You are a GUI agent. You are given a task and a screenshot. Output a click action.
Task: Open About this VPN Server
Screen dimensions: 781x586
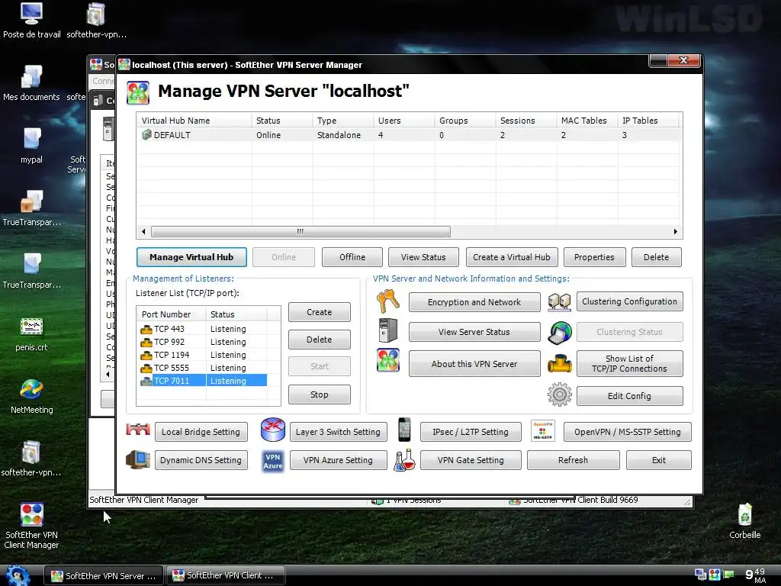tap(474, 364)
